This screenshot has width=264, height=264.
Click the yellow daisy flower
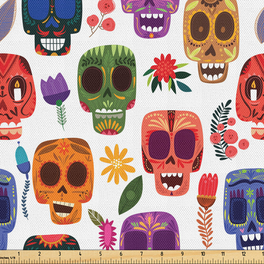117,164
